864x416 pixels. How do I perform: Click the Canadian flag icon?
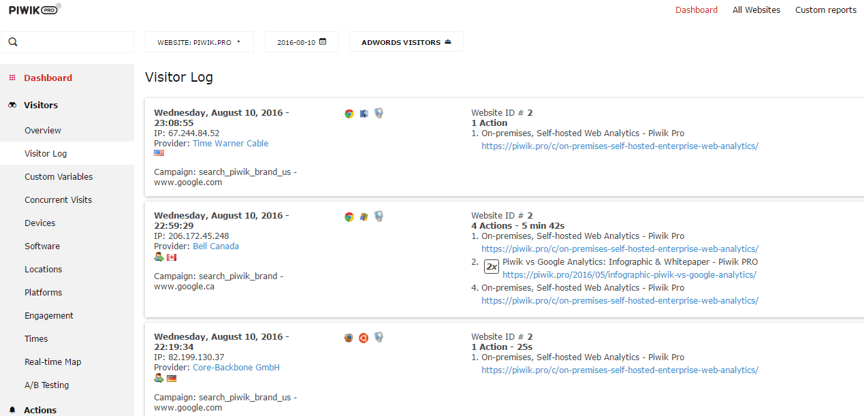(172, 257)
